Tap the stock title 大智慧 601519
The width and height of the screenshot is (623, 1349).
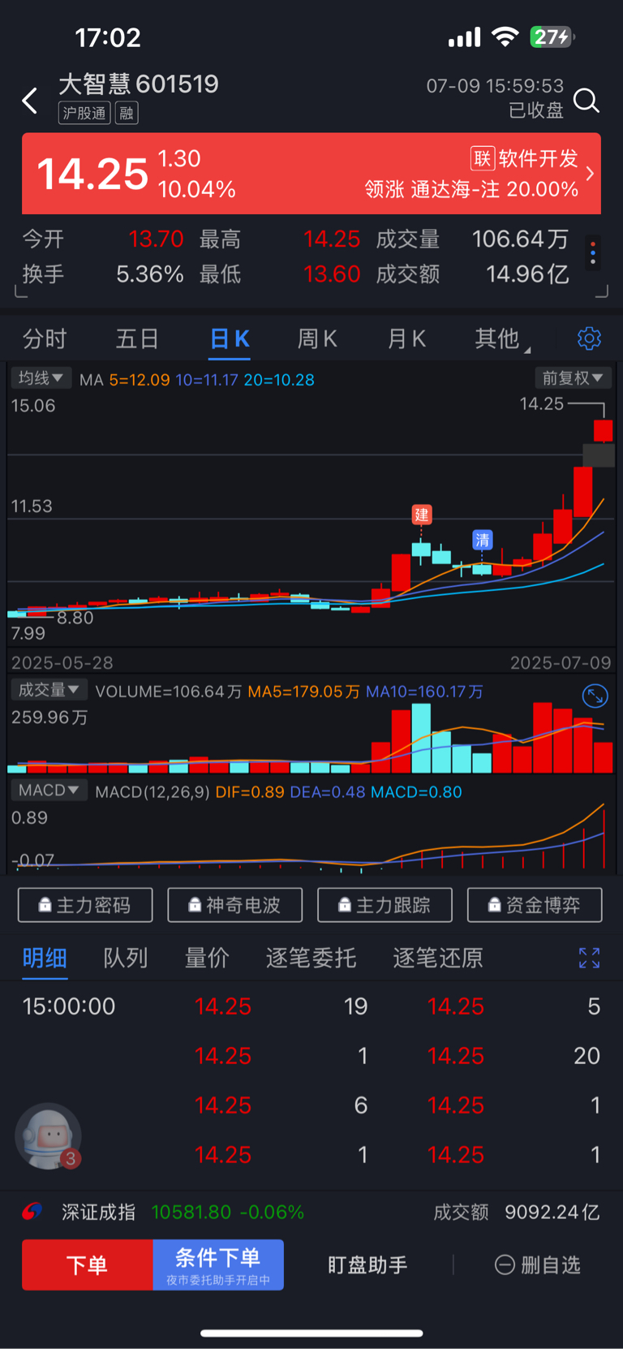click(139, 84)
